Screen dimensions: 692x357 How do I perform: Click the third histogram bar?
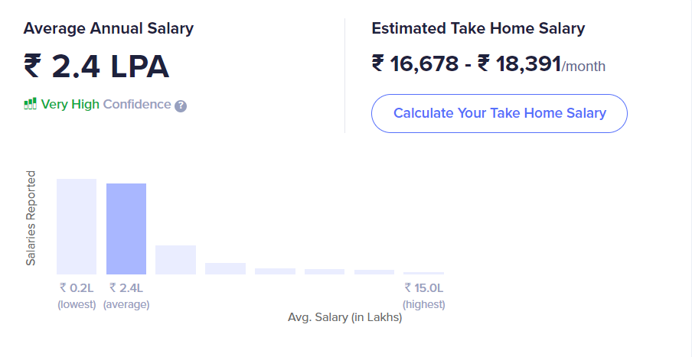point(175,260)
